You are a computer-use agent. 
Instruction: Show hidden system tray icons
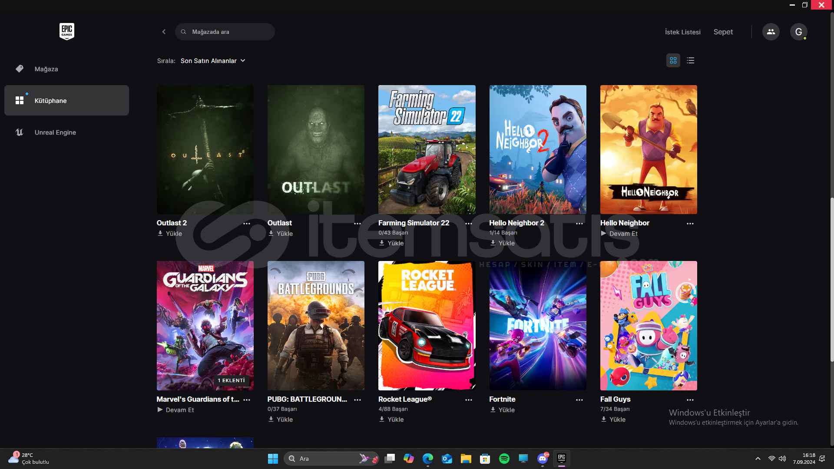(x=758, y=459)
